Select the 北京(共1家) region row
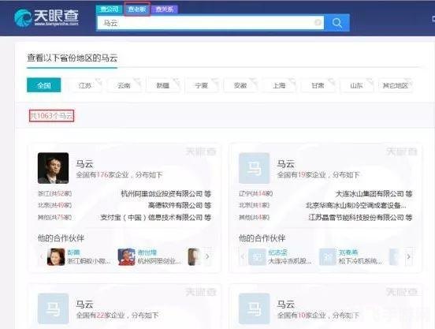Viewport: 435px width, 329px height. click(254, 205)
